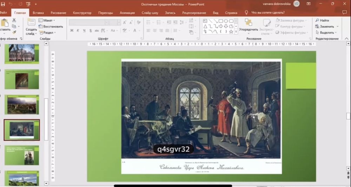Click the Упорядочить arrange icon
The height and width of the screenshot is (187, 351).
pos(248,22)
